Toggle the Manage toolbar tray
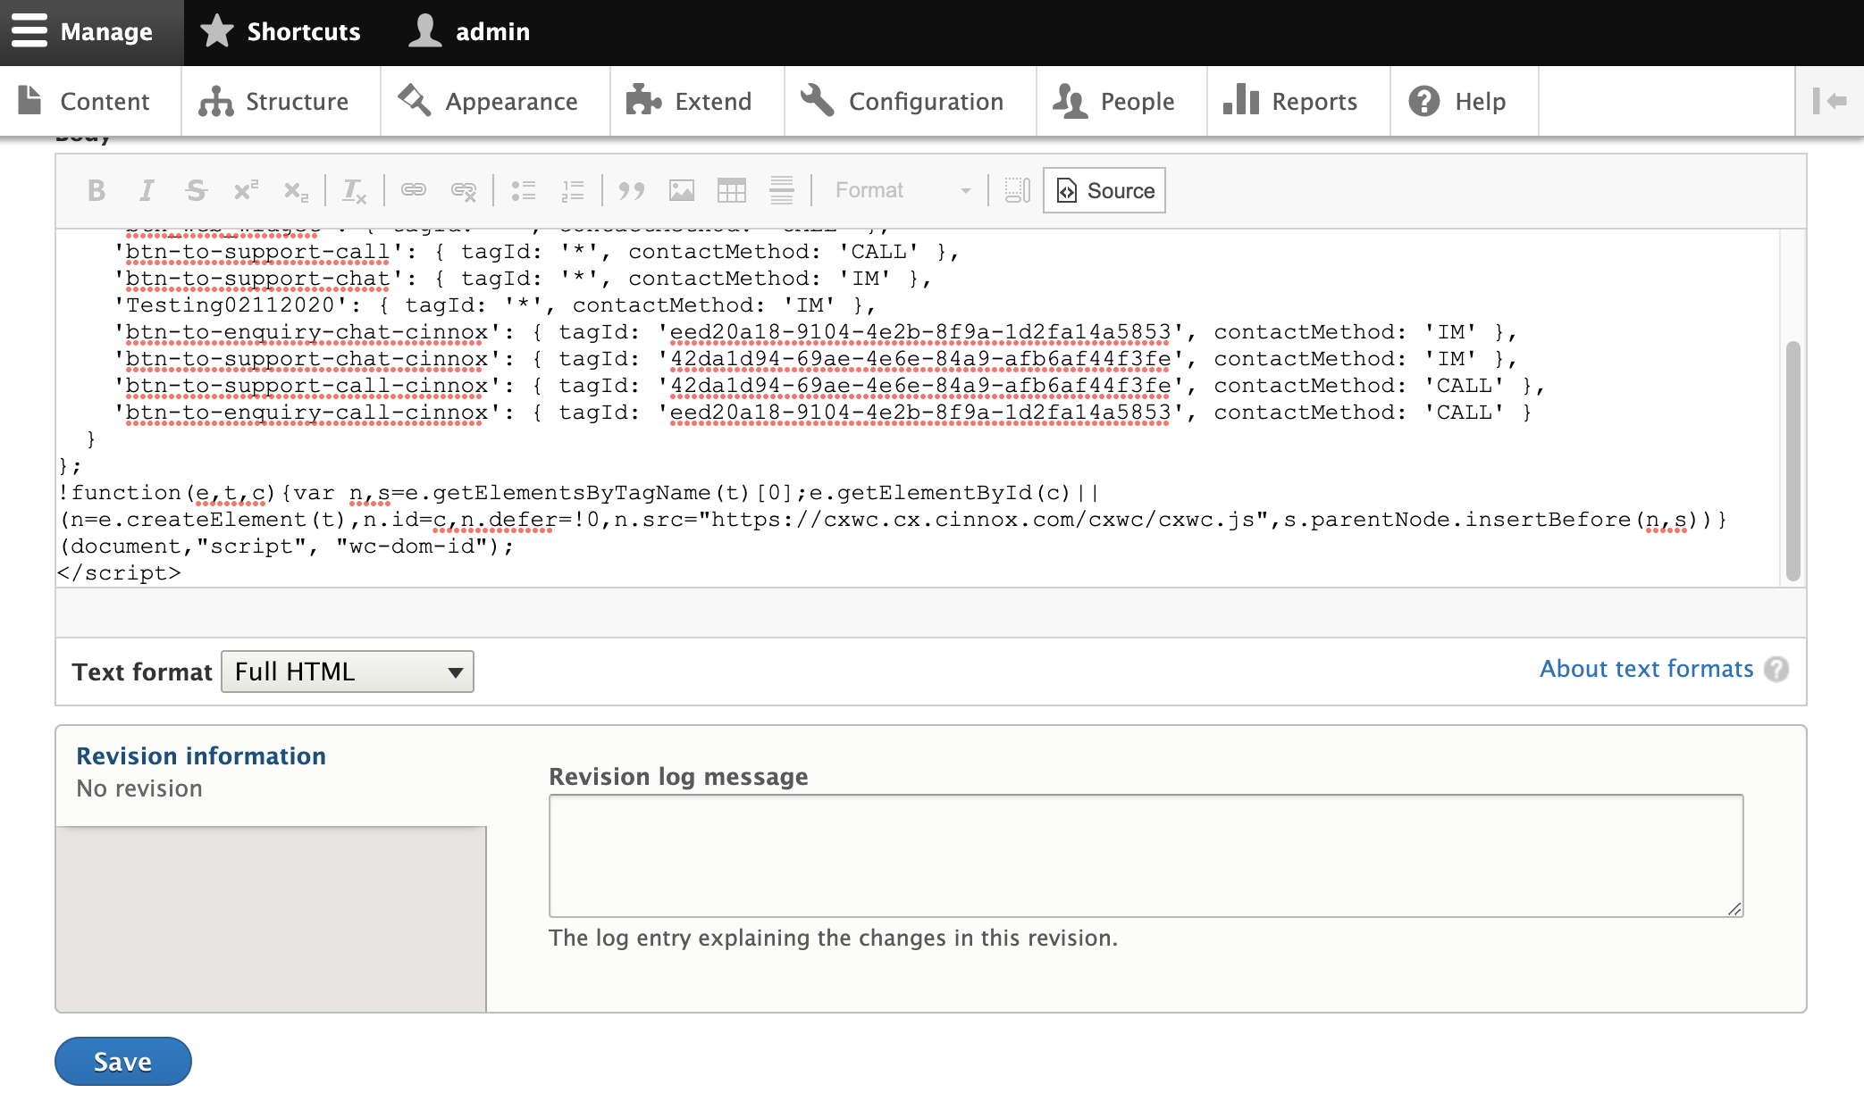This screenshot has width=1864, height=1118. [82, 32]
